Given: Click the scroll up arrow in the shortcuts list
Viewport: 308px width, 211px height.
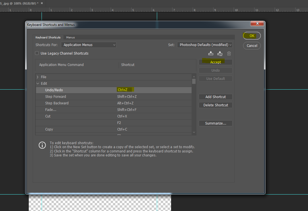Looking at the screenshot, I should pos(194,77).
